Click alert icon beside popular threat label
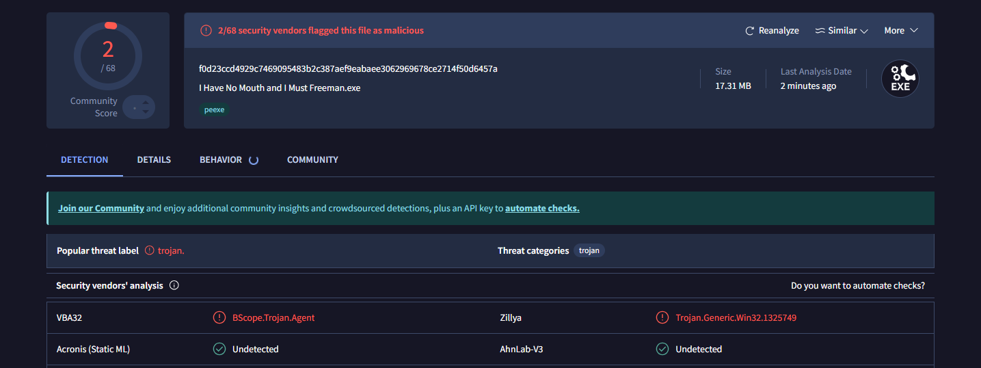 pyautogui.click(x=150, y=250)
